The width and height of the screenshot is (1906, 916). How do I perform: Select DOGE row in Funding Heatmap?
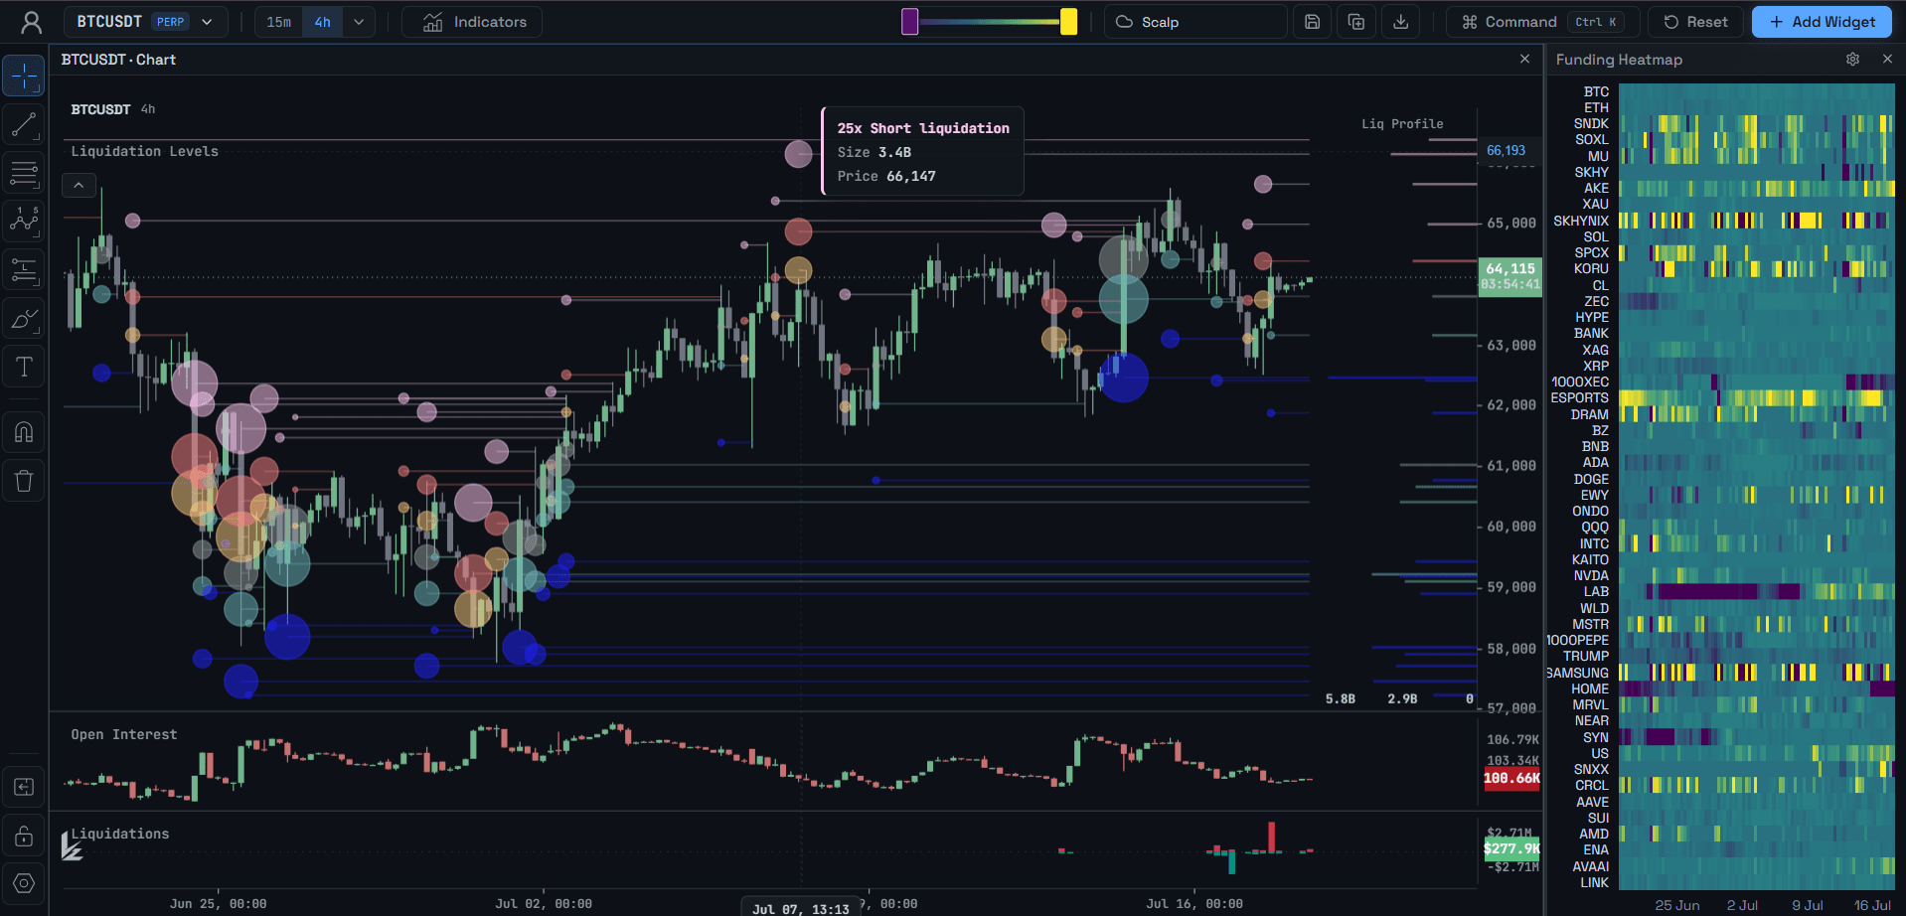(1591, 479)
